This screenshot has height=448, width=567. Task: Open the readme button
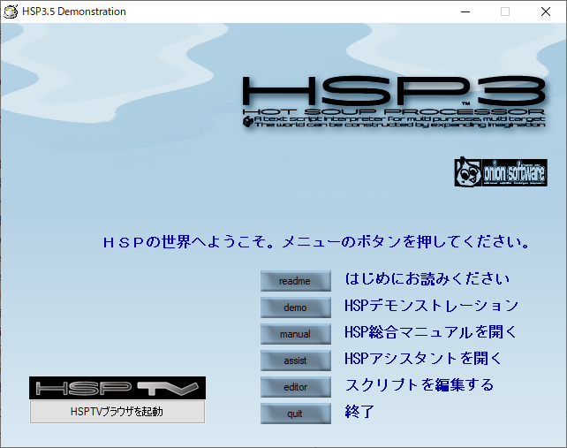pos(296,281)
